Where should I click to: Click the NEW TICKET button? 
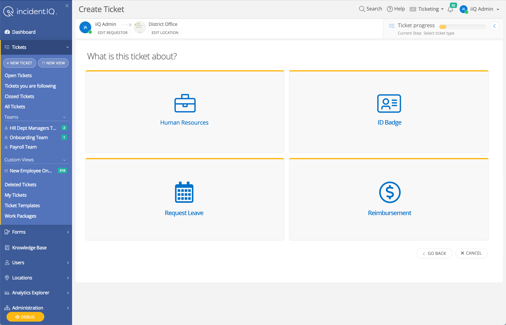[x=19, y=63]
